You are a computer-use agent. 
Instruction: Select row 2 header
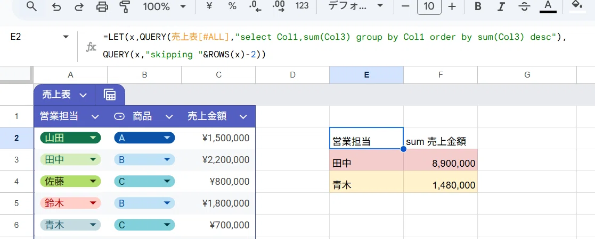17,138
